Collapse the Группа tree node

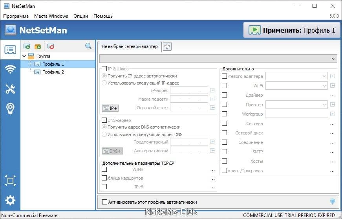point(24,56)
